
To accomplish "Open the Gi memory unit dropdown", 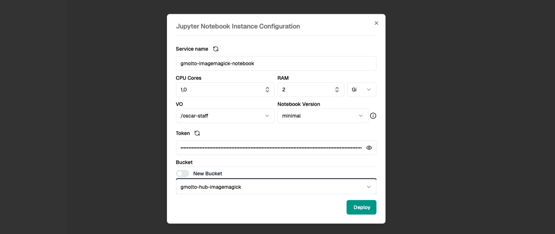I will [x=361, y=90].
